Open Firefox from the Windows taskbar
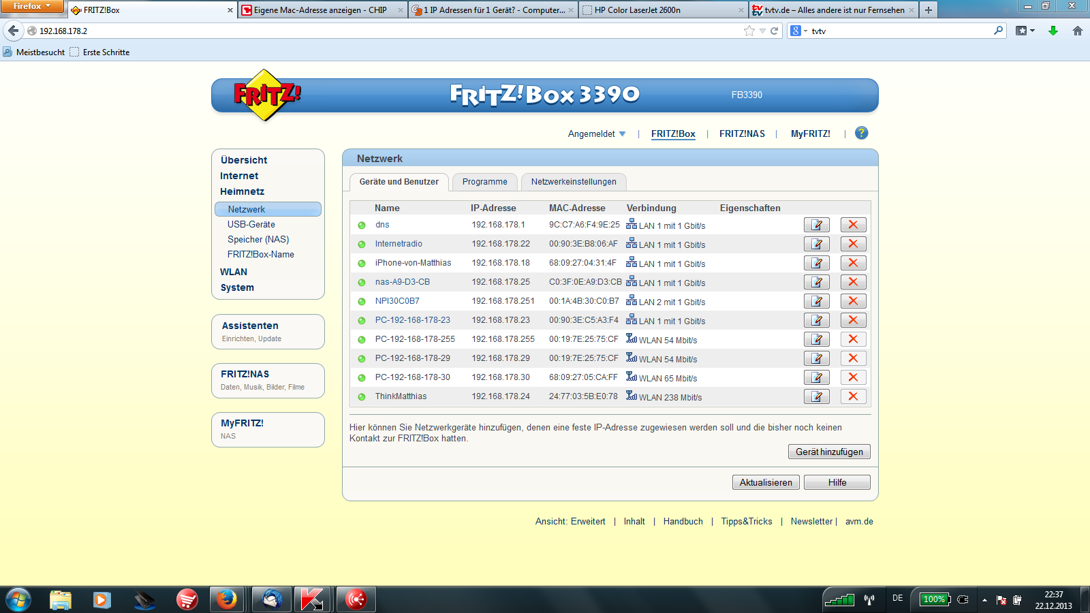The height and width of the screenshot is (613, 1090). click(x=227, y=599)
